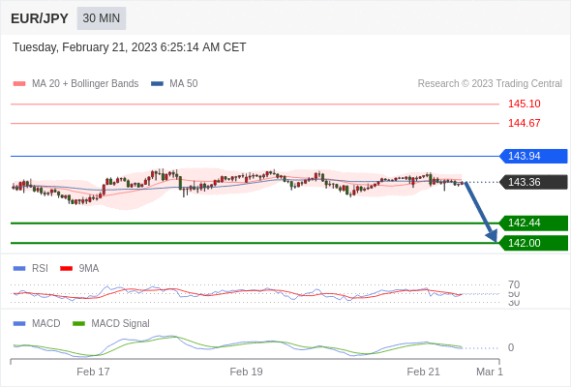Click the Feb 19 date axis label

246,372
